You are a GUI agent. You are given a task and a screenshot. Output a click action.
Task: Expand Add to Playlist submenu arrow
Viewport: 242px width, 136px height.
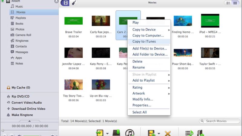pyautogui.click(x=169, y=81)
